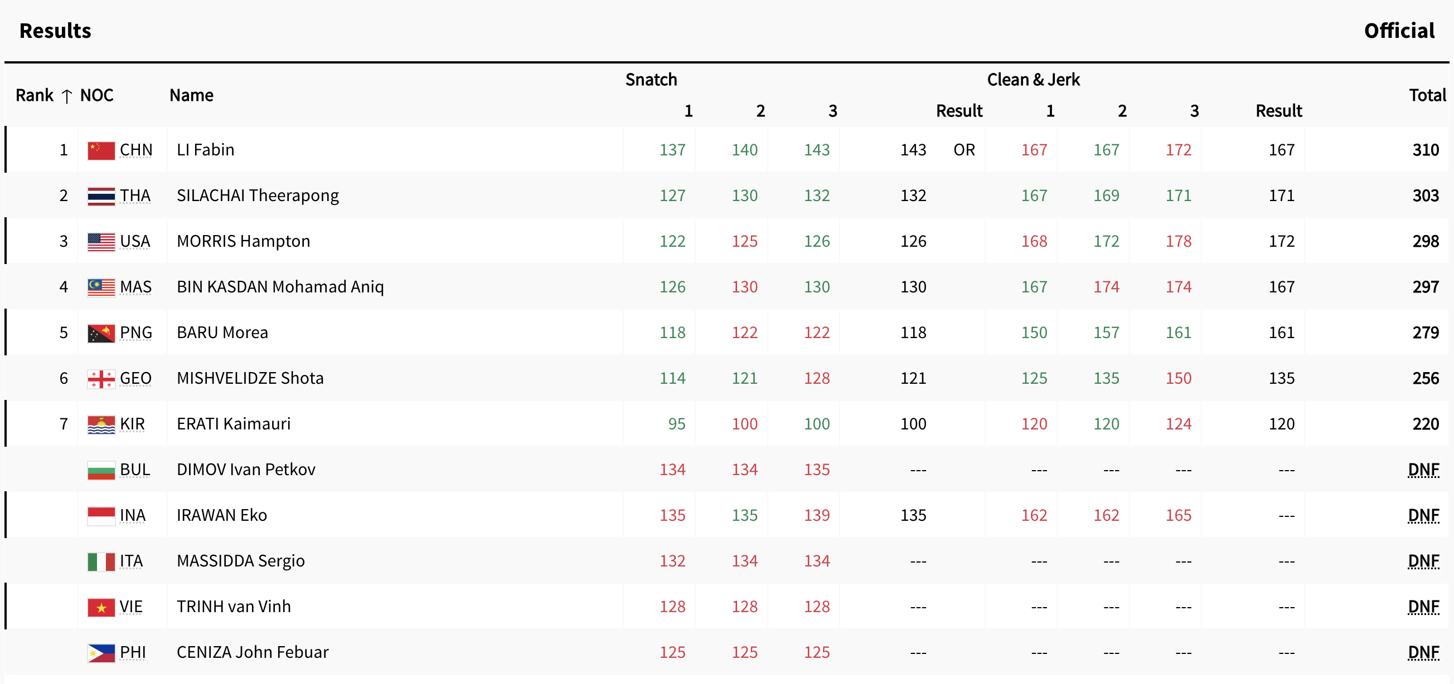Click the rank sort arrow icon
The width and height of the screenshot is (1454, 684).
point(66,96)
